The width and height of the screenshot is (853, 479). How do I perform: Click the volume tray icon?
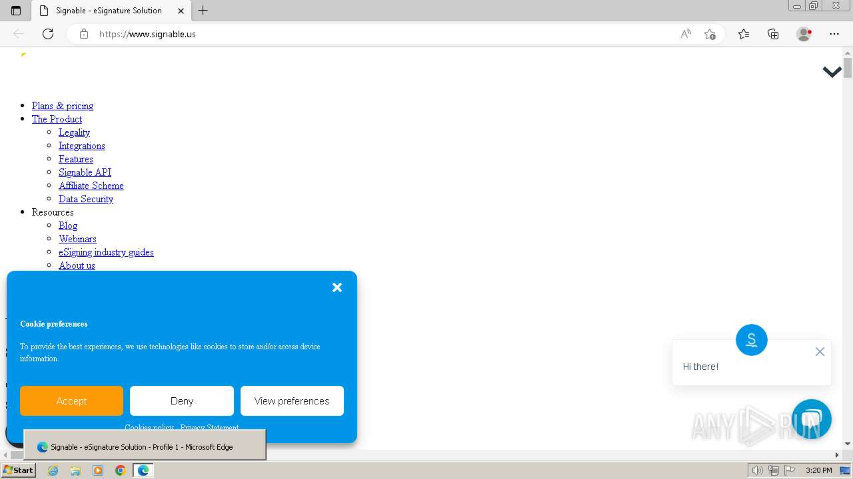(758, 470)
